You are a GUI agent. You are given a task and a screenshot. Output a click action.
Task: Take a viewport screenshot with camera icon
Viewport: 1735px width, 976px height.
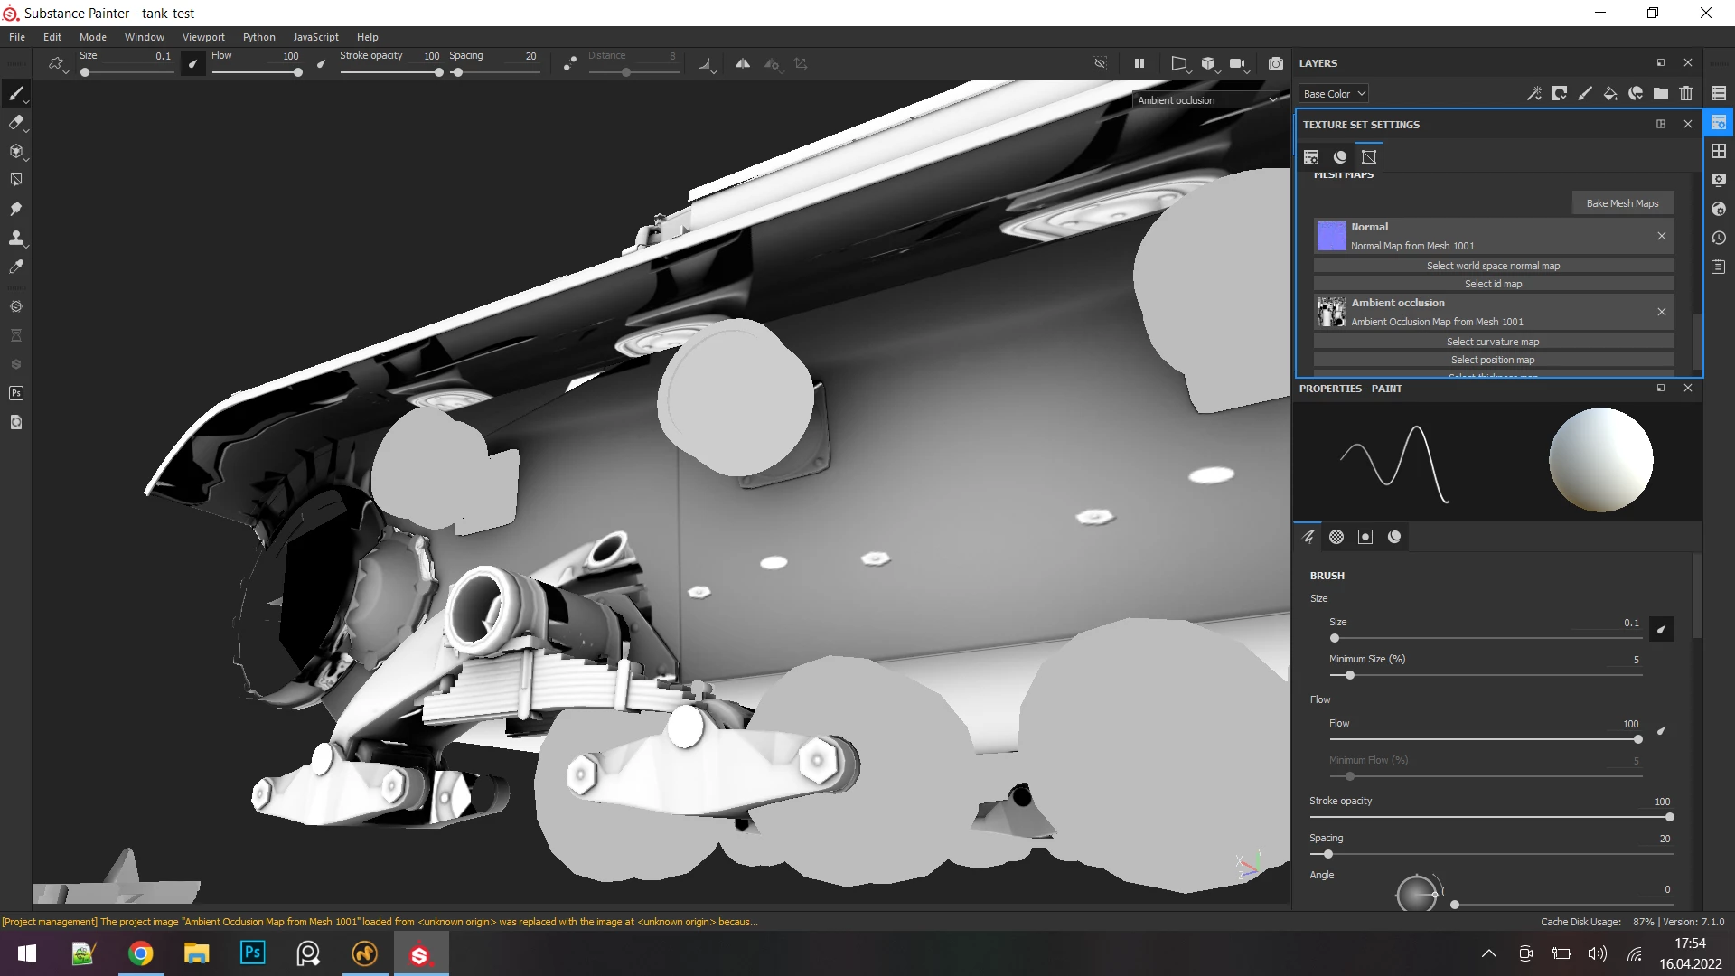click(x=1275, y=64)
